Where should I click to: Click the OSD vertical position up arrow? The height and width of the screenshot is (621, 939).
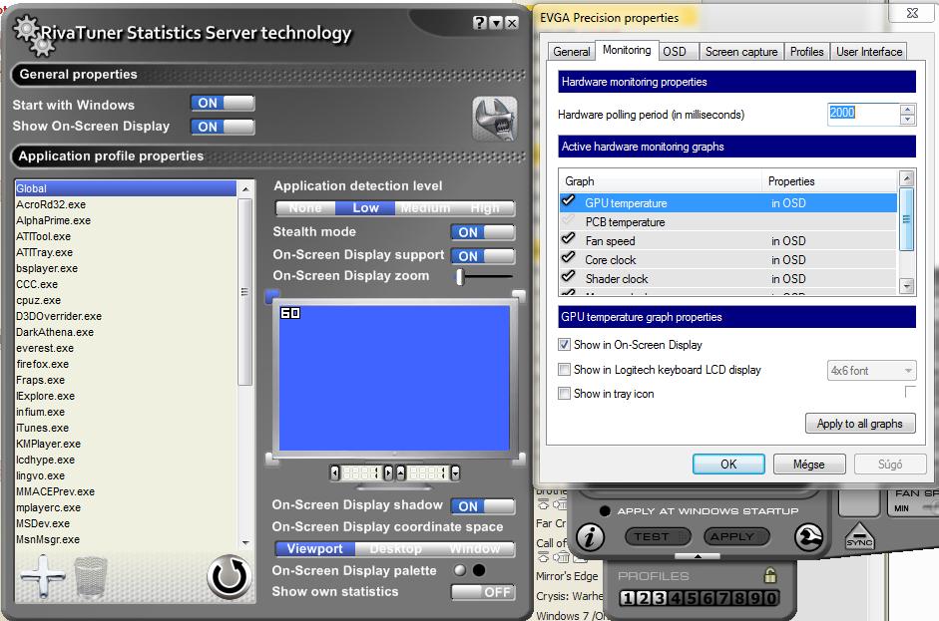tap(400, 473)
